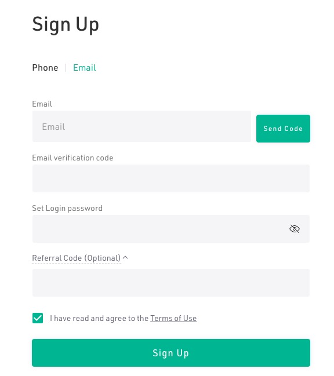Viewport: 334px width, 376px height.
Task: Click the 'Set Login password' label text
Action: [67, 208]
